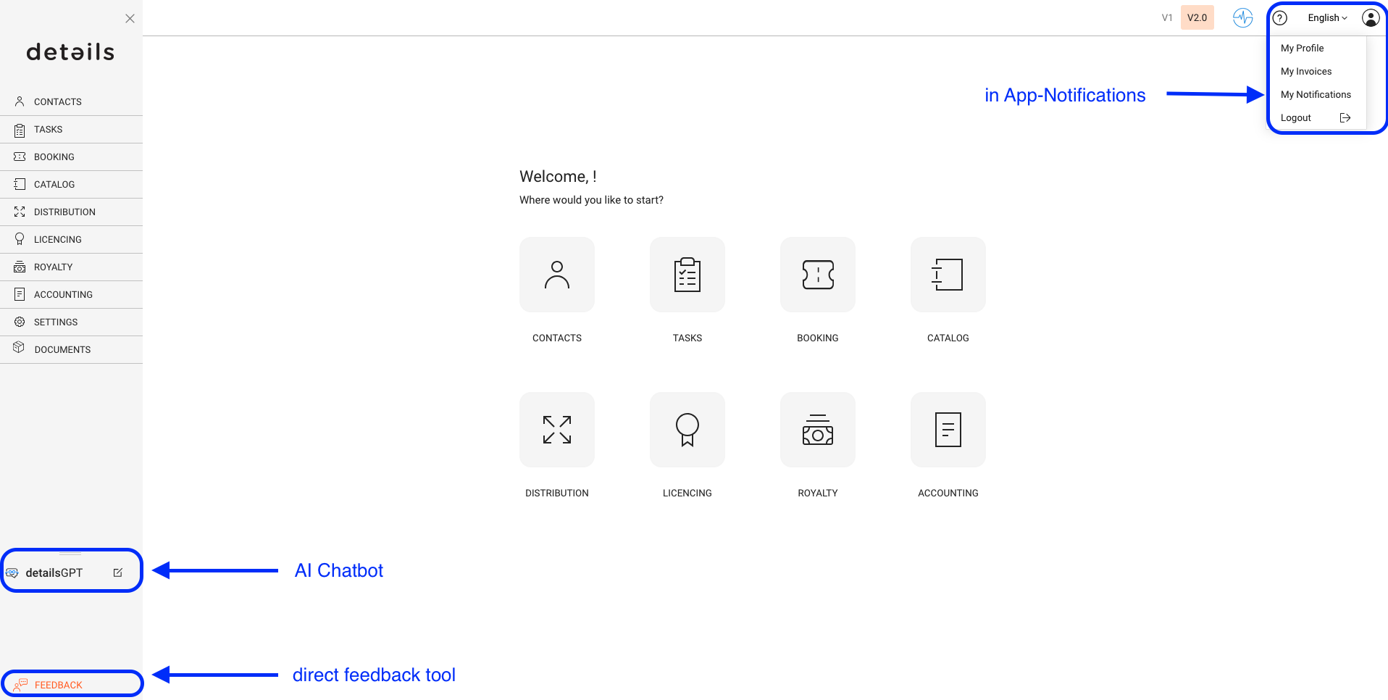This screenshot has width=1388, height=700.
Task: Click the BOOKING label under the tile
Action: [818, 338]
